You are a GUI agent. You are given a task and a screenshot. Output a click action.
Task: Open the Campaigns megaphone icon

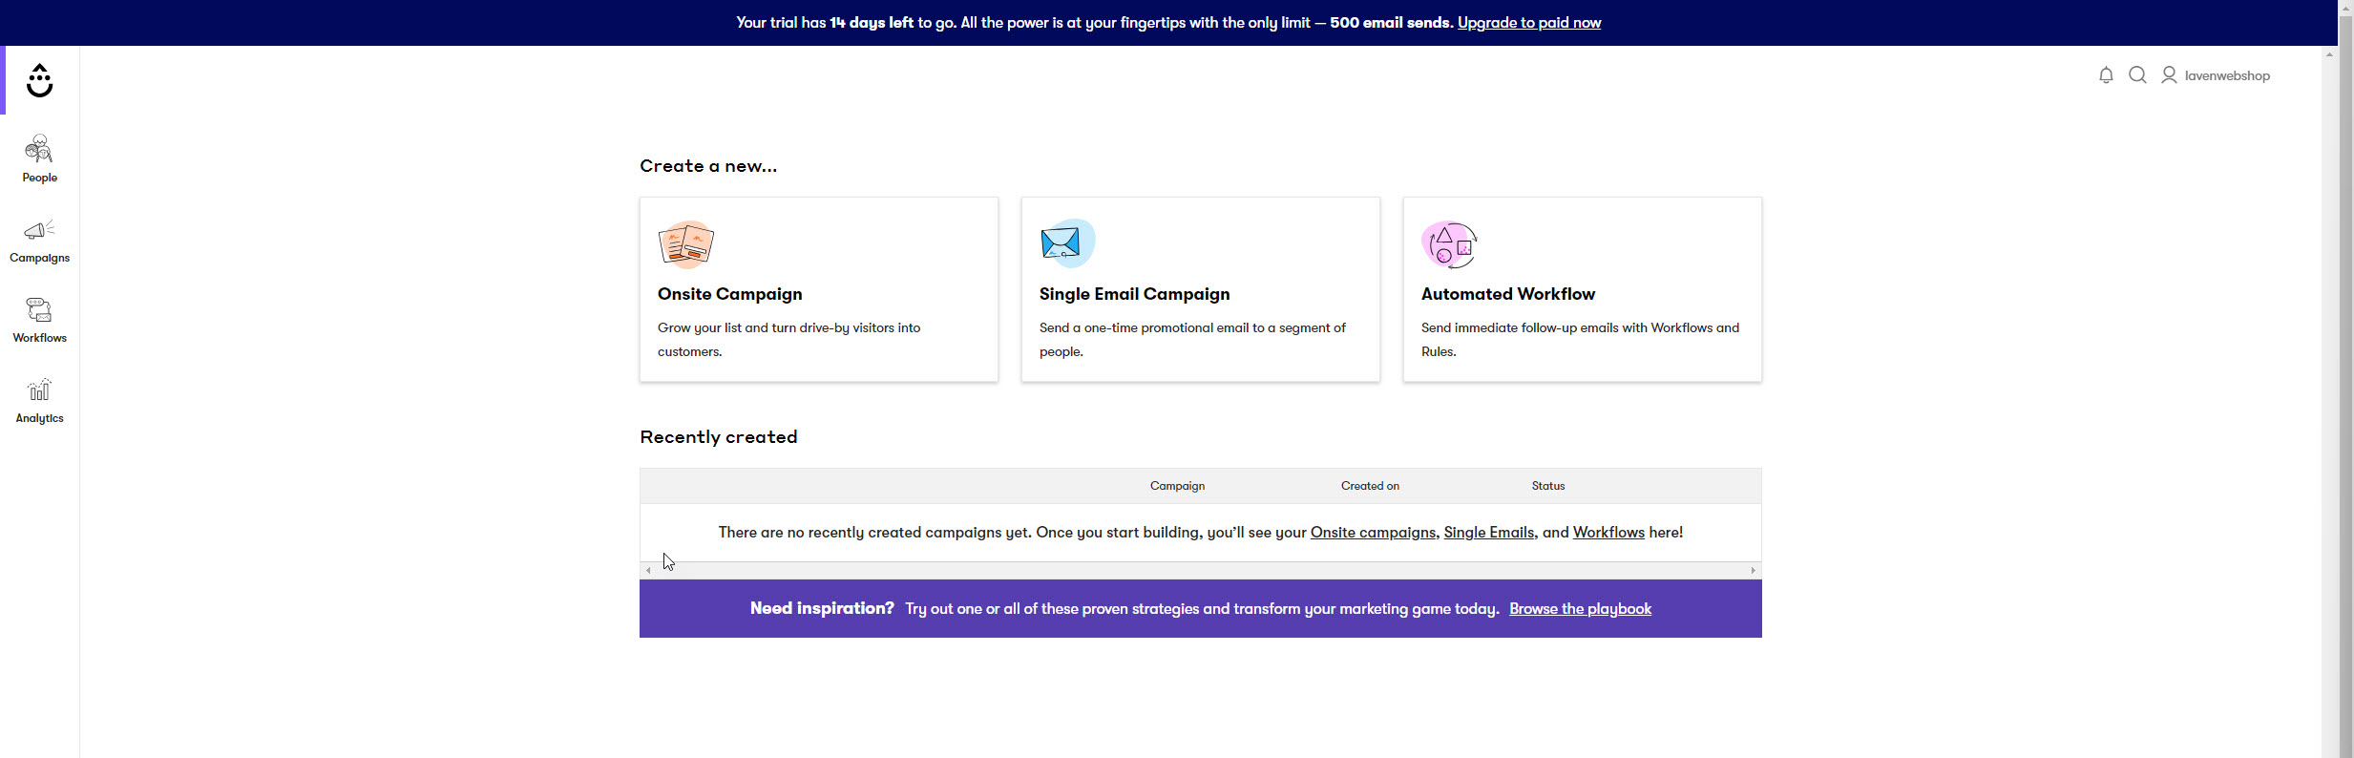pos(39,230)
